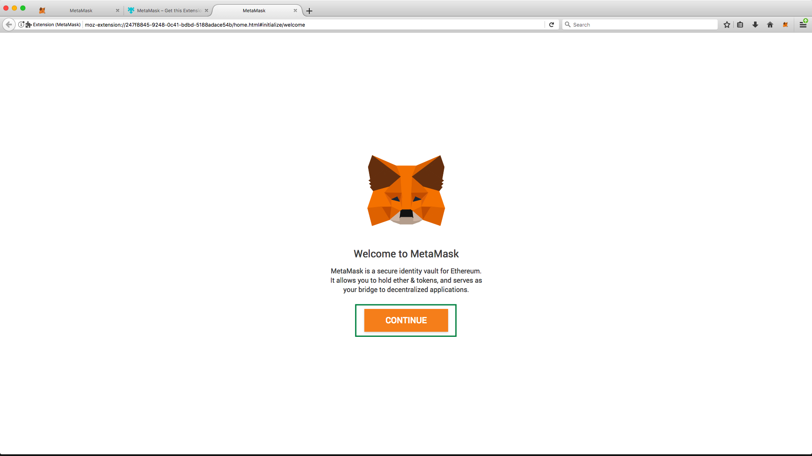Click the site info icon
This screenshot has height=456, width=812.
coord(21,25)
